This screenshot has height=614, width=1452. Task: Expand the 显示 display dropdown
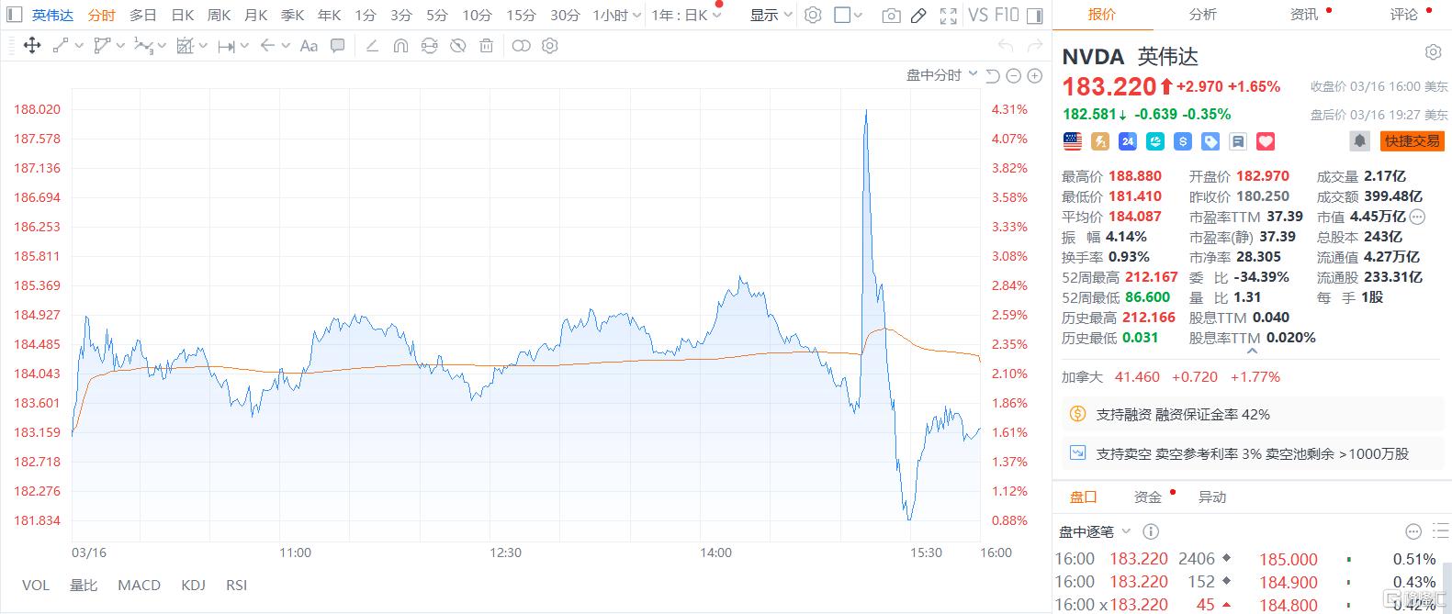pos(771,16)
